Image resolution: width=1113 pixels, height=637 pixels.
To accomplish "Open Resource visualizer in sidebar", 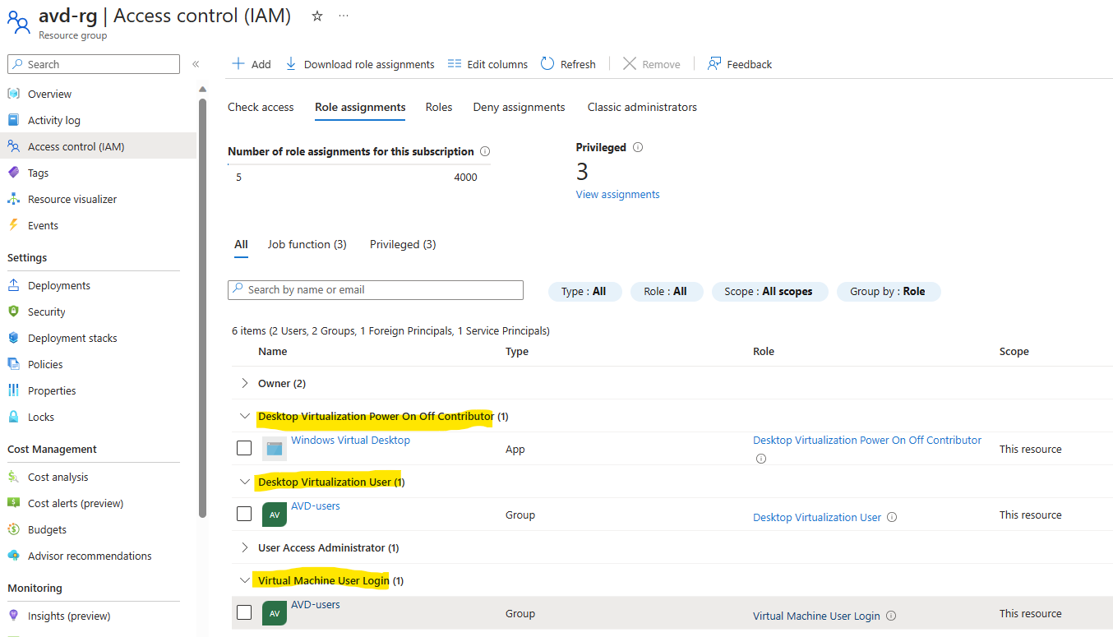I will click(x=72, y=199).
